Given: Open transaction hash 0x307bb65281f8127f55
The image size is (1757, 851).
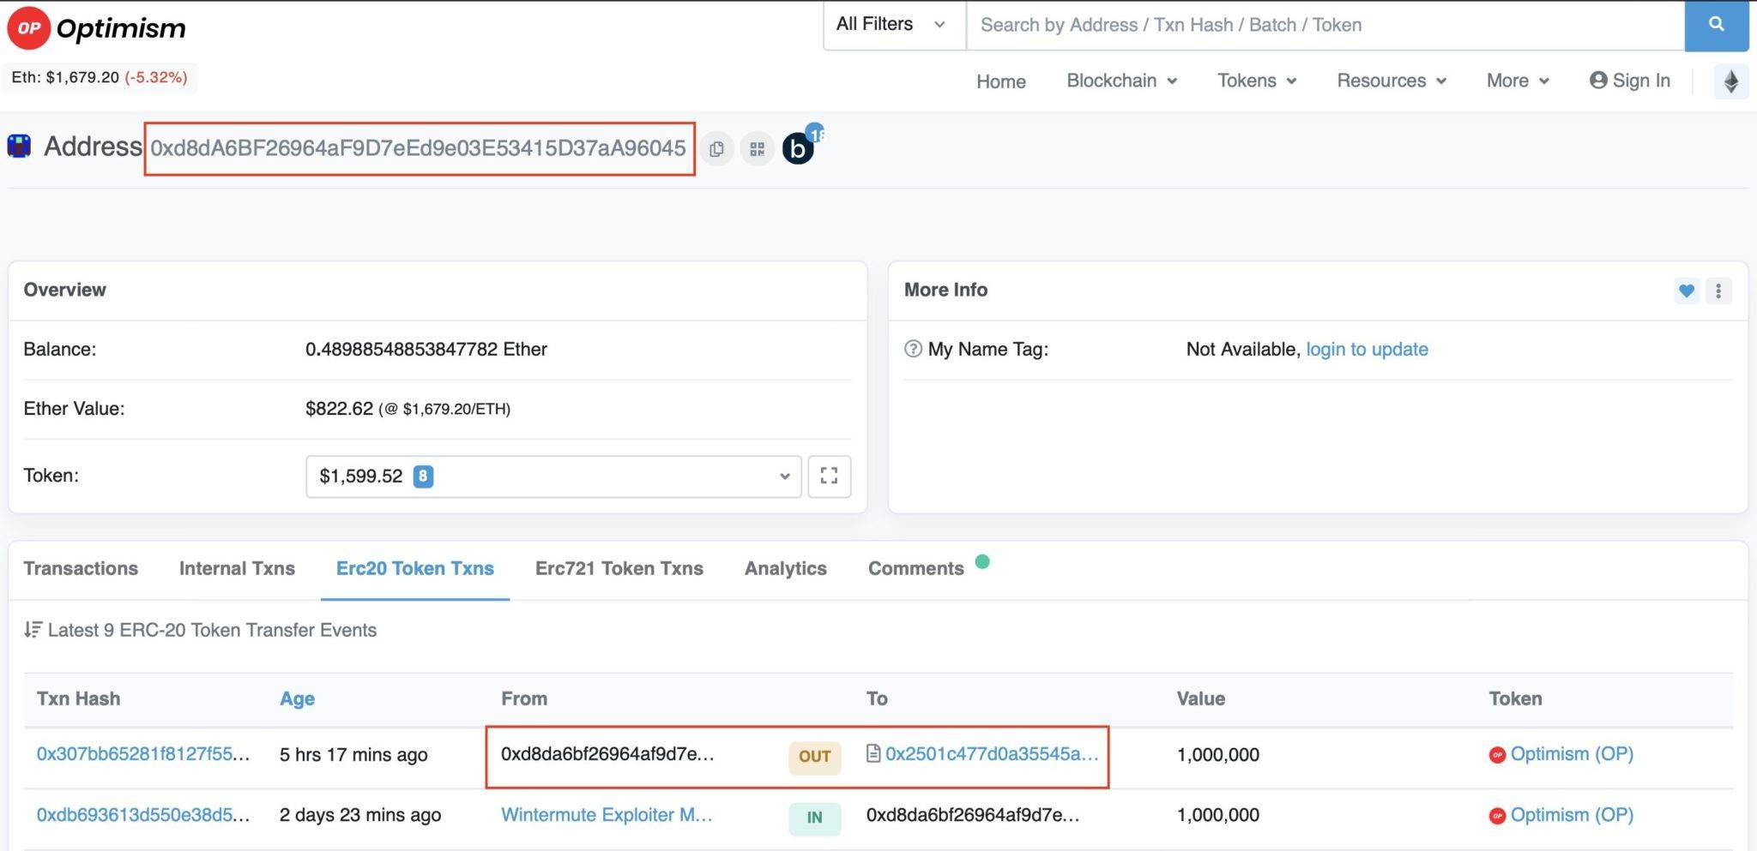Looking at the screenshot, I should tap(143, 754).
